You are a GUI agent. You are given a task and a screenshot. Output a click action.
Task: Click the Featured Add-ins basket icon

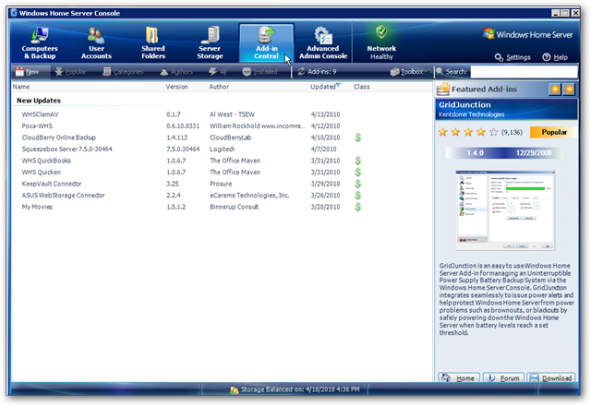(443, 89)
